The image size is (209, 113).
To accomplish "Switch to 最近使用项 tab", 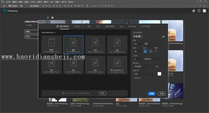I will (63, 26).
